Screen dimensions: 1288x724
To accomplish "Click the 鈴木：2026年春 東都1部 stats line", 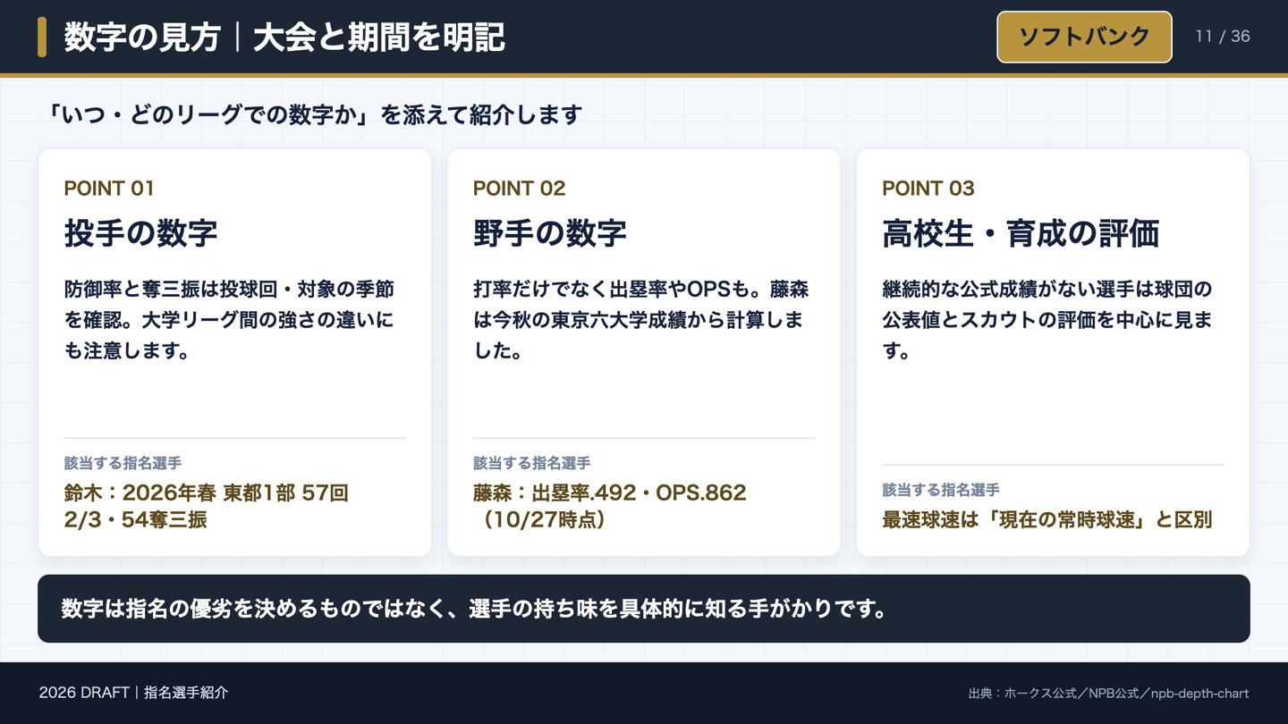I will point(207,506).
